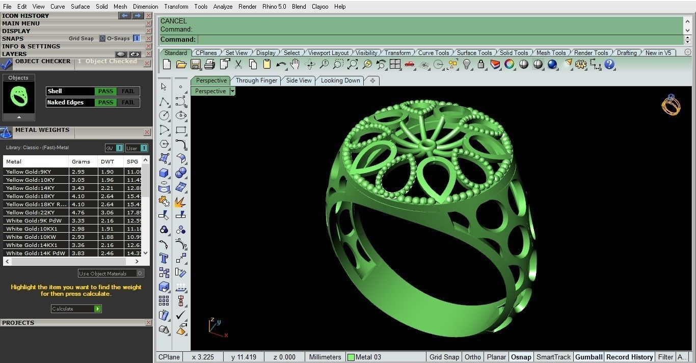This screenshot has width=696, height=363.
Task: Select the Pan hand tool
Action: click(x=295, y=65)
